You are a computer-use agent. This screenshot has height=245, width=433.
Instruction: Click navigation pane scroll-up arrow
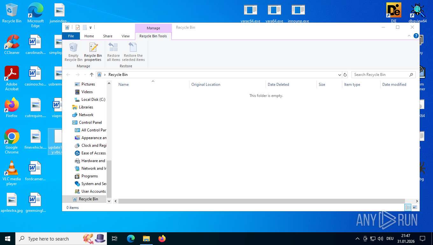pos(109,84)
